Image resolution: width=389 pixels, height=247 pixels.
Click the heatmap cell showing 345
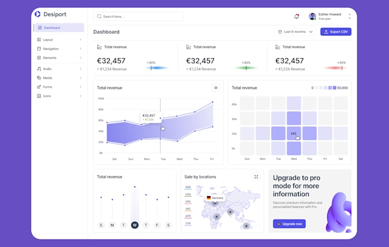[x=293, y=133]
